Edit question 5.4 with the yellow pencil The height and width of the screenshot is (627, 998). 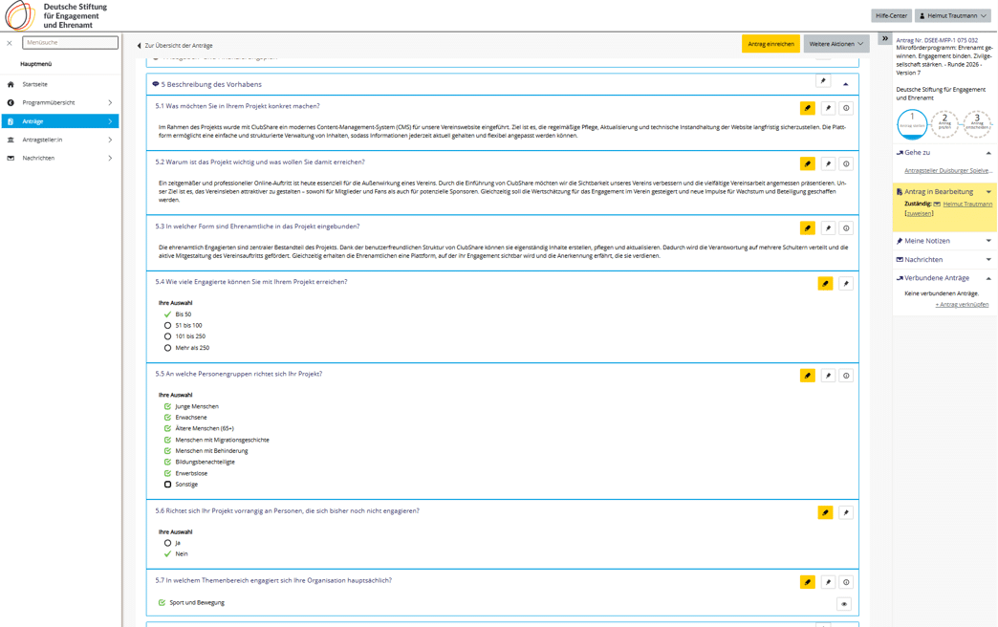point(825,284)
